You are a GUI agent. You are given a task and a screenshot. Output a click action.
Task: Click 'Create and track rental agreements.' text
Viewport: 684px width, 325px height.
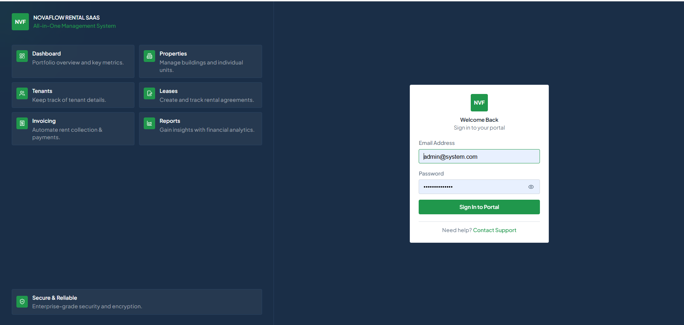(207, 100)
